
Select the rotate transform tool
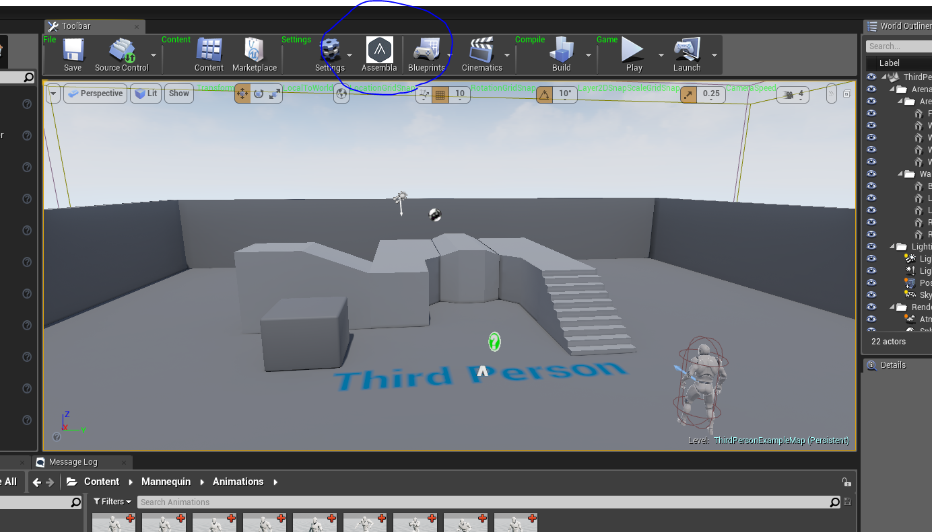259,94
